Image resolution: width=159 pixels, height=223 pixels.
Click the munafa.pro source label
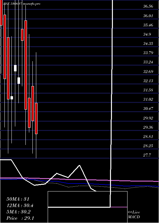point(31,4)
